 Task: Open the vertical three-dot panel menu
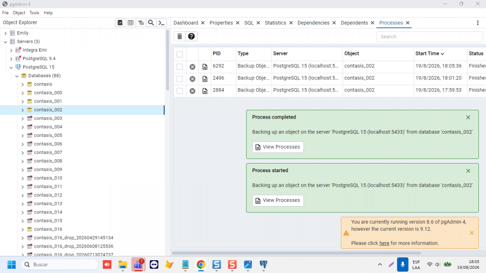pyautogui.click(x=477, y=23)
